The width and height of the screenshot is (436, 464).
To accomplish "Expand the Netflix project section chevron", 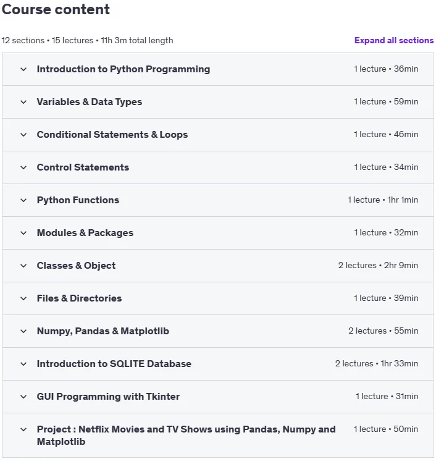I will (x=23, y=429).
